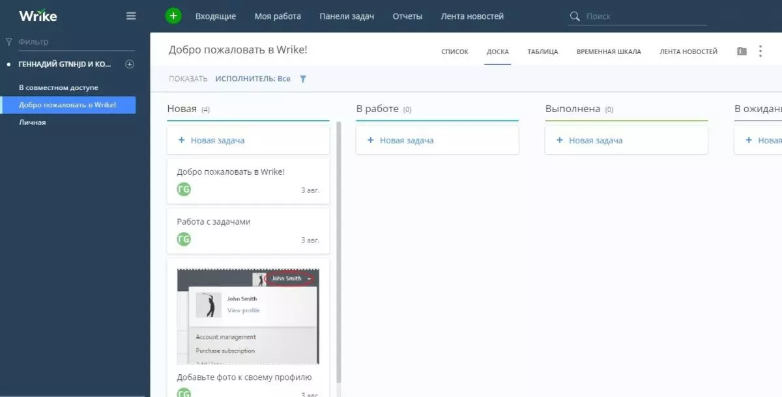
Task: Open the Исполнитель: Все filter dropdown
Action: coord(253,79)
